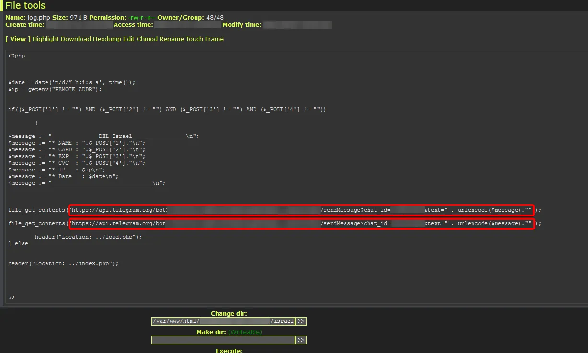Select the Touch file tool
588x353 pixels.
pyautogui.click(x=195, y=39)
